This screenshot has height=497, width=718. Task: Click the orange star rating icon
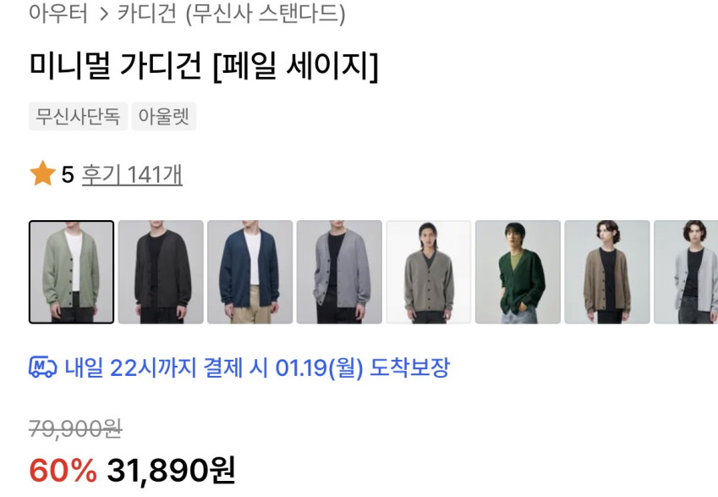pos(42,174)
